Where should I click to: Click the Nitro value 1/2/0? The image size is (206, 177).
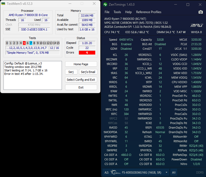tap(196, 164)
